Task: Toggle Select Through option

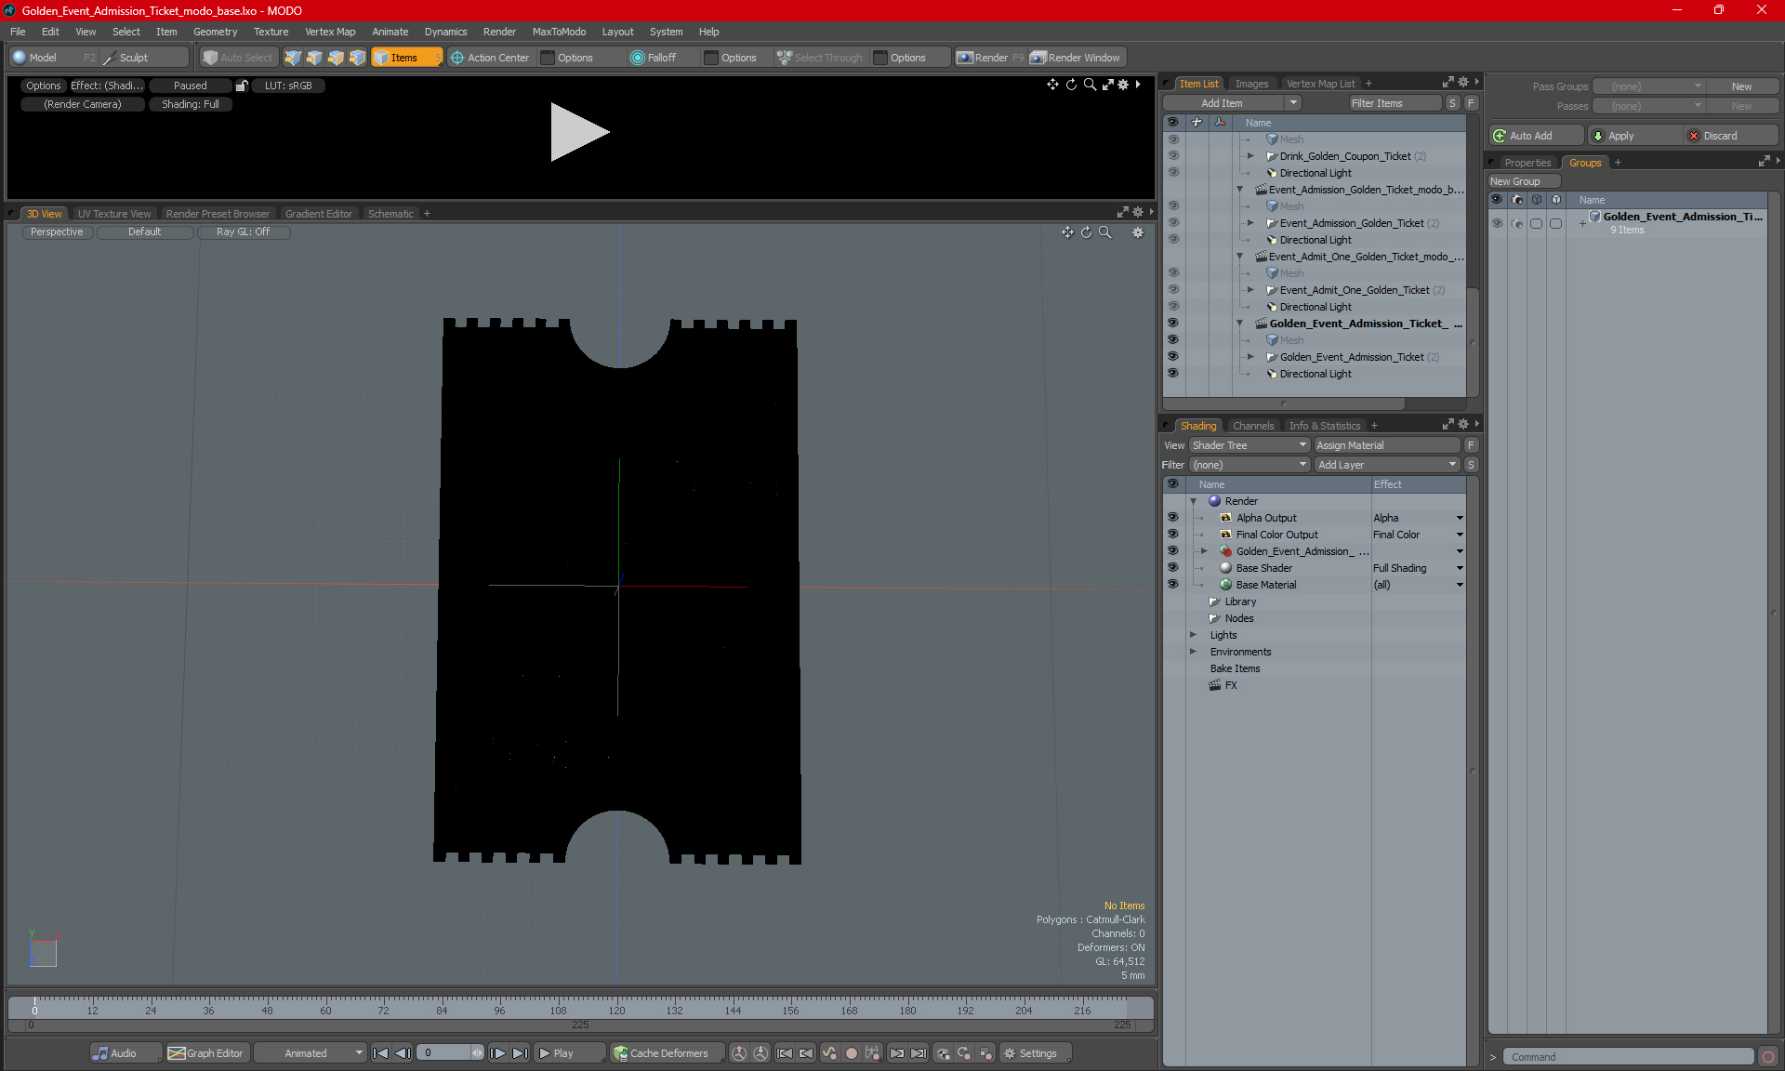Action: point(819,58)
